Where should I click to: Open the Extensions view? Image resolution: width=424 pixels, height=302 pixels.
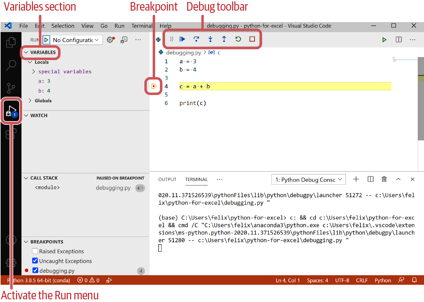point(11,134)
